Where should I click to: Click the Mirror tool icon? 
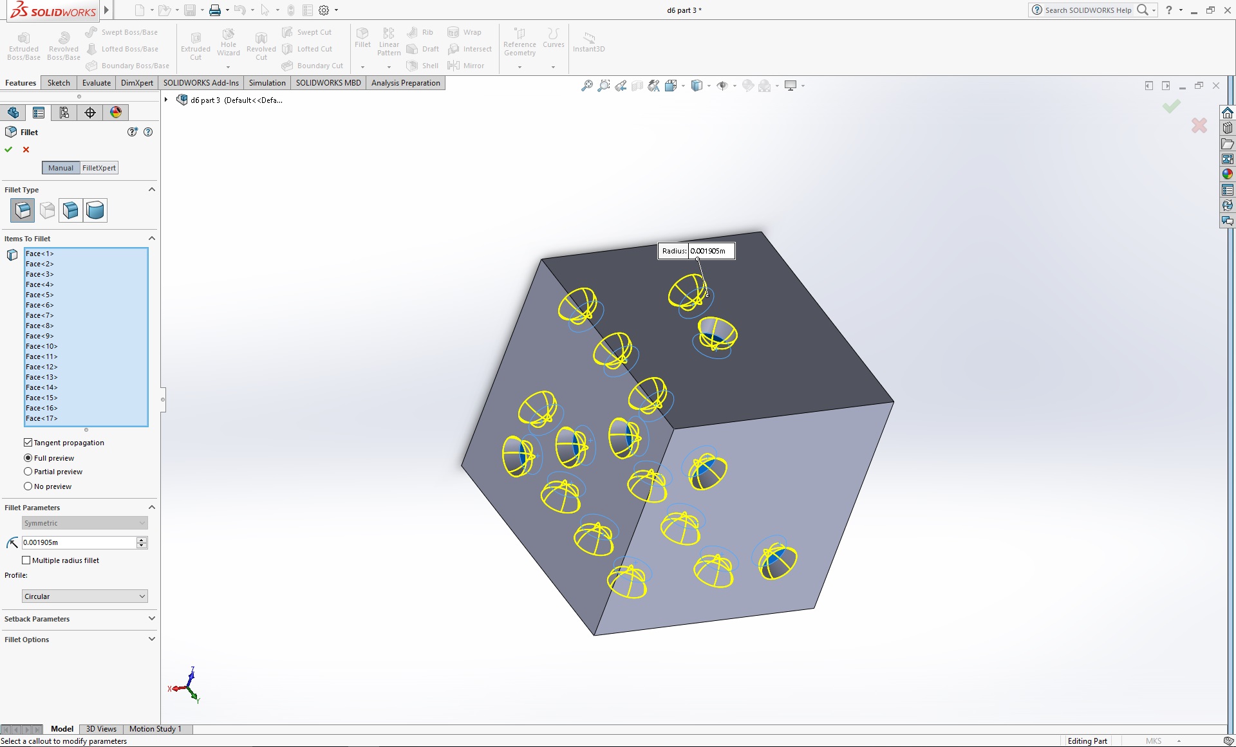pyautogui.click(x=454, y=65)
